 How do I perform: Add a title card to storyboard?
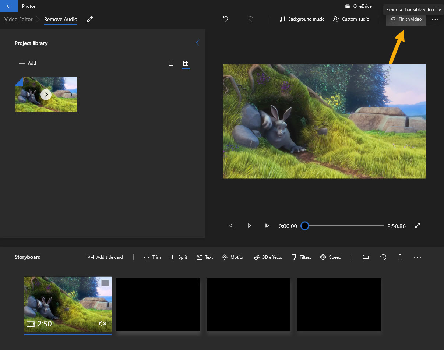[x=105, y=257]
